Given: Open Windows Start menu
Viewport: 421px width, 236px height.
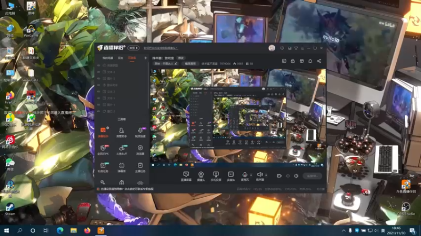Looking at the screenshot, I should pyautogui.click(x=6, y=230).
